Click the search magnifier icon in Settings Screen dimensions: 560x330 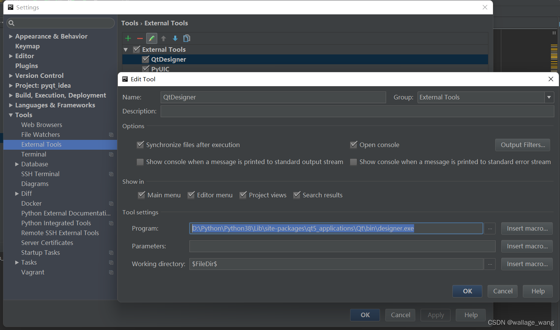pos(12,23)
